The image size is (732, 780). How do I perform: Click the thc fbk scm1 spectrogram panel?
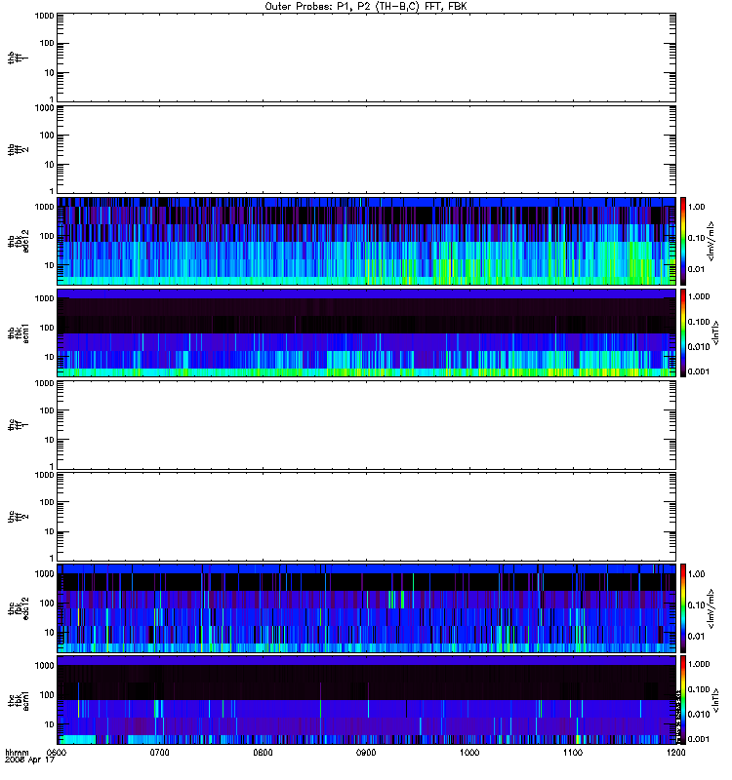[x=367, y=700]
